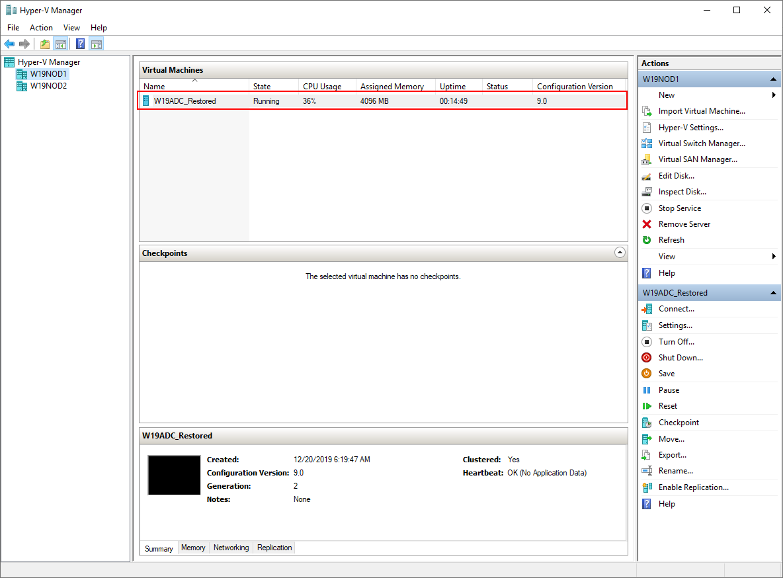This screenshot has height=578, width=783.
Task: Sort by Status column header
Action: [x=507, y=86]
